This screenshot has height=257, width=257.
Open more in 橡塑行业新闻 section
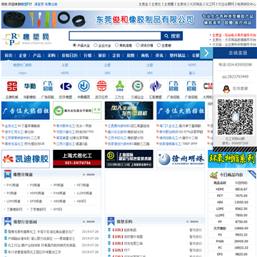point(89,221)
